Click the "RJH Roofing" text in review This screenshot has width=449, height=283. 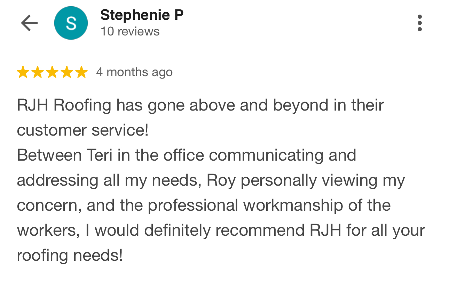point(64,105)
